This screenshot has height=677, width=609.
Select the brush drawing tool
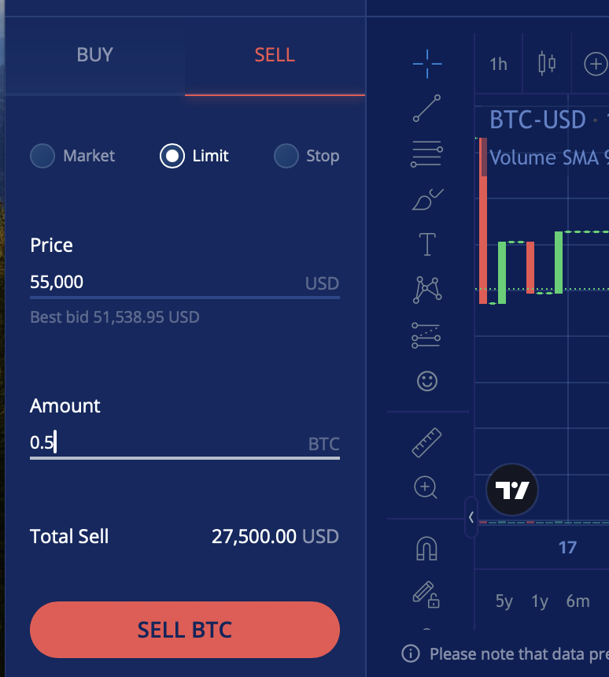pyautogui.click(x=427, y=199)
